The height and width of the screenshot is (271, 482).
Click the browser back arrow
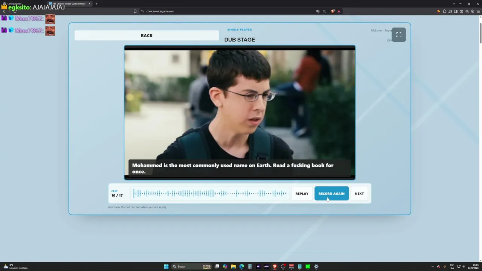click(x=4, y=11)
